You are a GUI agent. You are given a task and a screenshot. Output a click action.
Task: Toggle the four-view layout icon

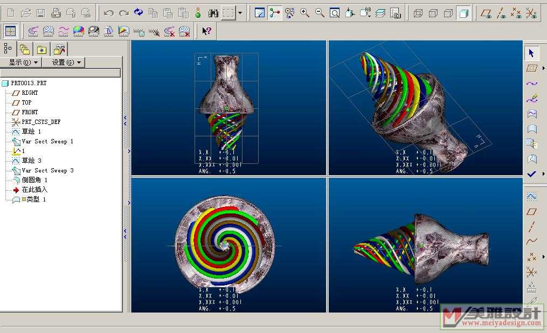click(10, 31)
